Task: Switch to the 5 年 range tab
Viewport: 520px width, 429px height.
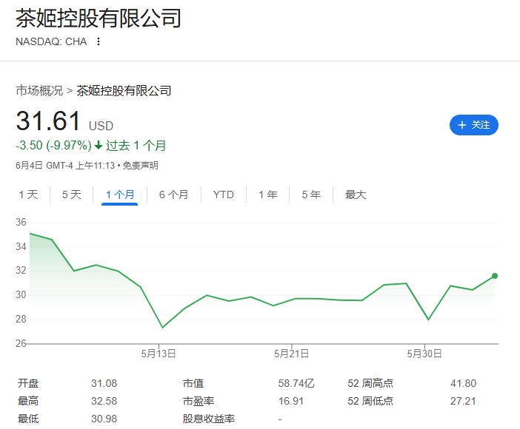Action: pos(311,195)
